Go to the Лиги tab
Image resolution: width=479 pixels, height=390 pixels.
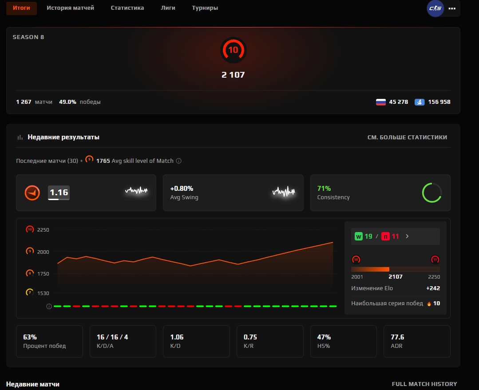[168, 8]
